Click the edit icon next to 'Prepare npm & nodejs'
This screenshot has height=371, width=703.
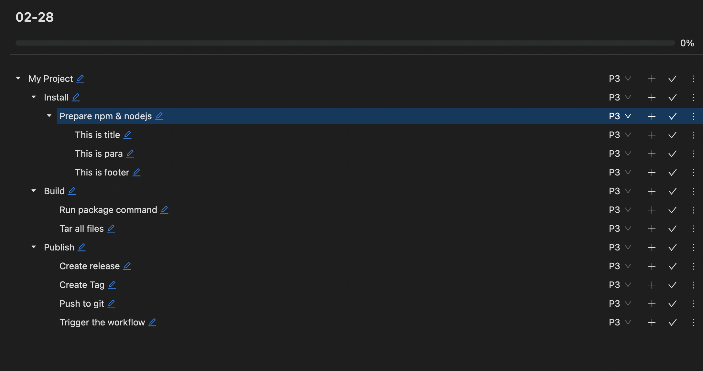159,116
